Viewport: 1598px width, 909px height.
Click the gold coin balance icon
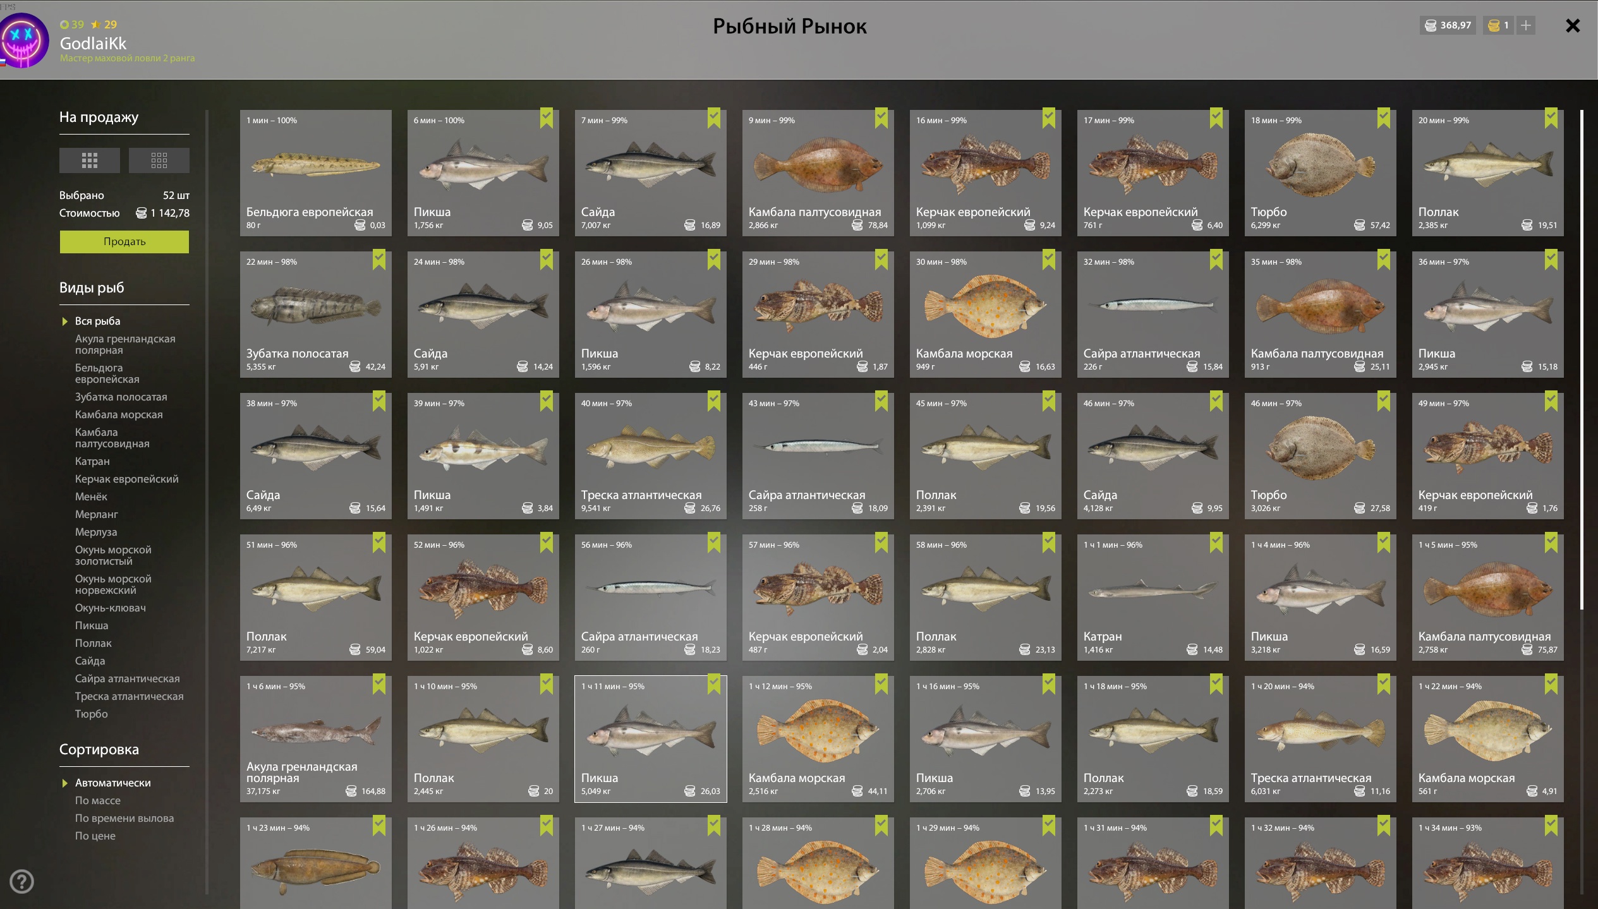[1494, 25]
